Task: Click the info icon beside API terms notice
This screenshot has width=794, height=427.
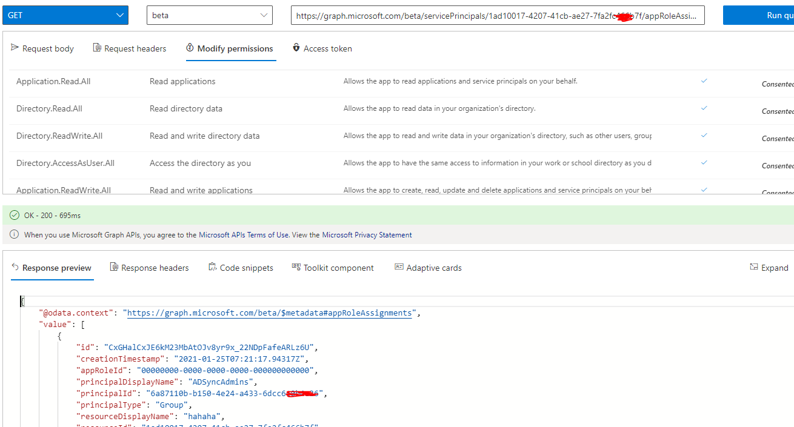Action: 15,234
